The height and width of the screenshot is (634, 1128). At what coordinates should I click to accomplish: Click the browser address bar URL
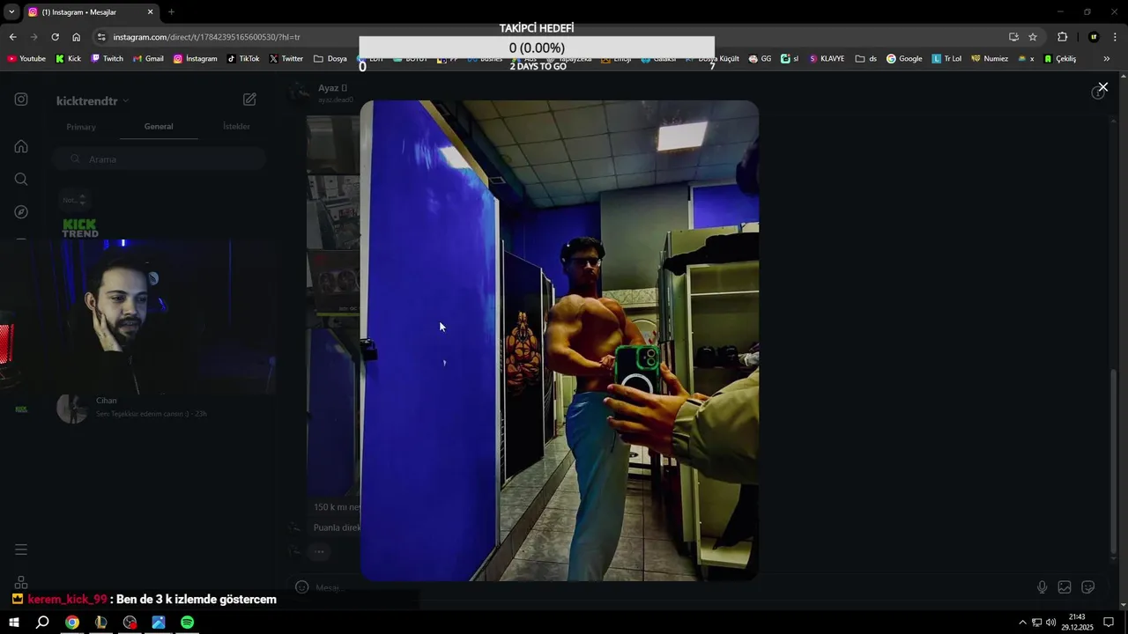point(207,37)
